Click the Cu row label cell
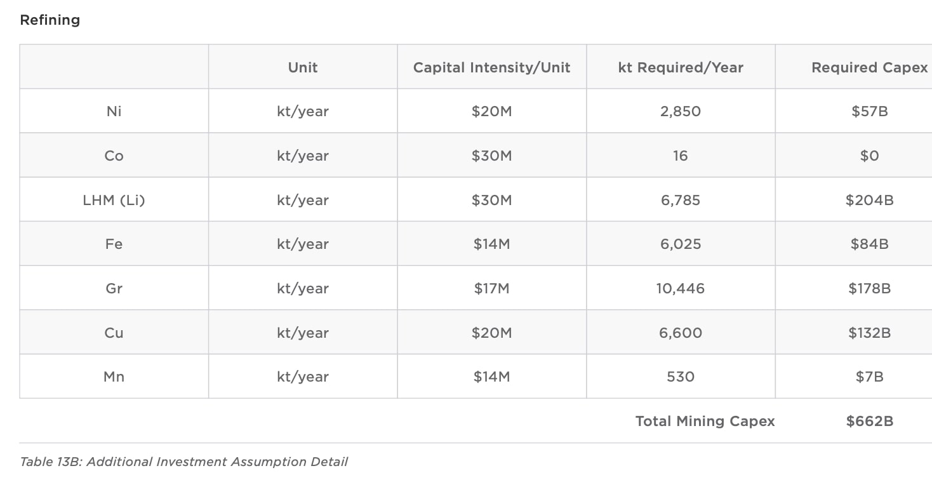The width and height of the screenshot is (932, 480). coord(114,333)
